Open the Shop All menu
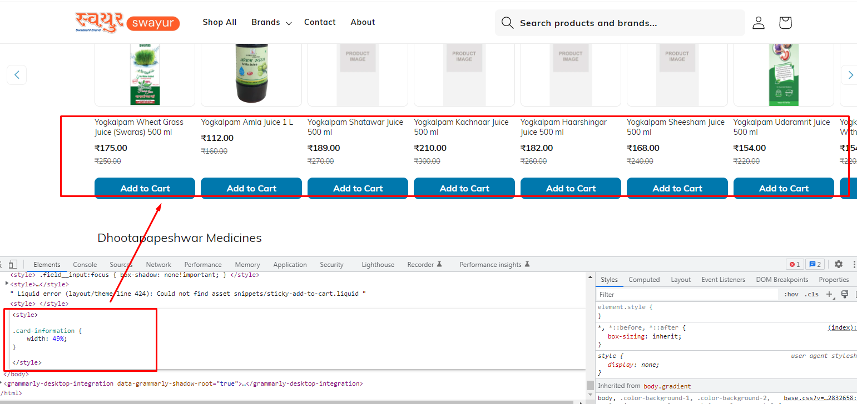This screenshot has width=857, height=404. coord(220,22)
